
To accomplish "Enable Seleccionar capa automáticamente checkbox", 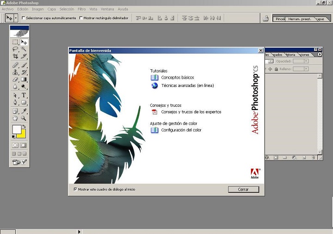I will click(x=24, y=18).
